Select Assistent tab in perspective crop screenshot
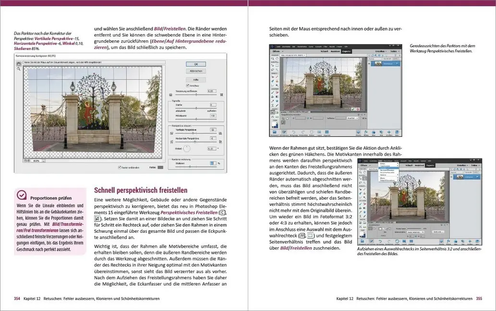Image resolution: width=496 pixels, height=311 pixels. point(335,51)
